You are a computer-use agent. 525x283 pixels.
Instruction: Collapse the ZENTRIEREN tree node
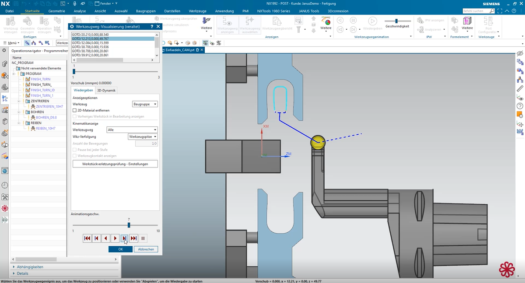click(20, 101)
